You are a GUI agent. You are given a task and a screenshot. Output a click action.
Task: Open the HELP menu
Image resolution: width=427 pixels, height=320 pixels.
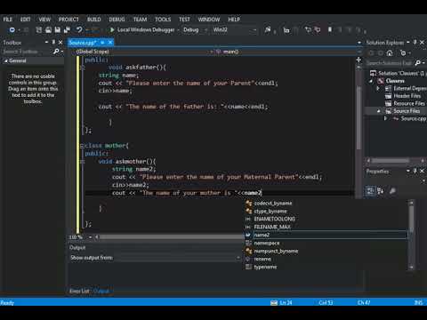tap(234, 20)
